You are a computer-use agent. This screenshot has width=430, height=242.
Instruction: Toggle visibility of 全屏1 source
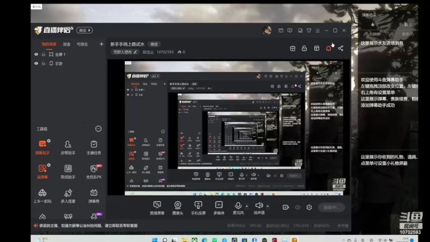click(36, 54)
